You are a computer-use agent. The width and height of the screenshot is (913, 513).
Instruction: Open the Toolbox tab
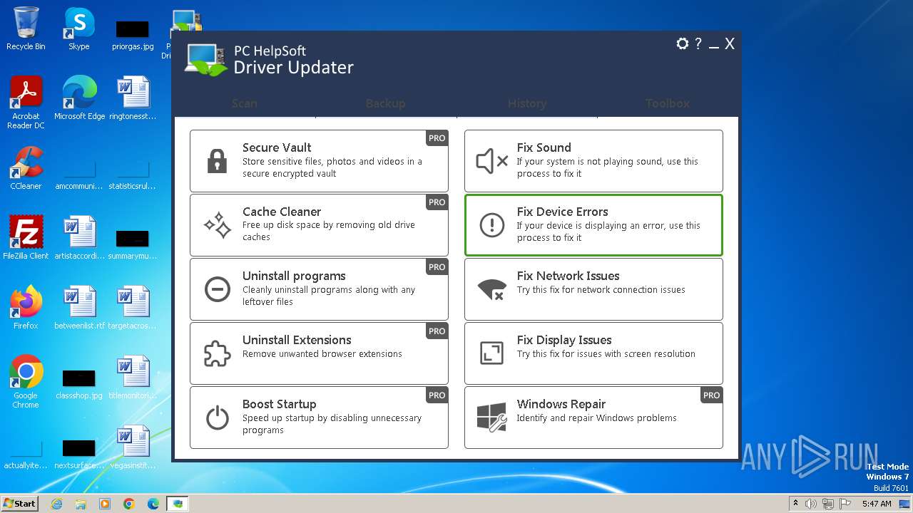click(668, 103)
